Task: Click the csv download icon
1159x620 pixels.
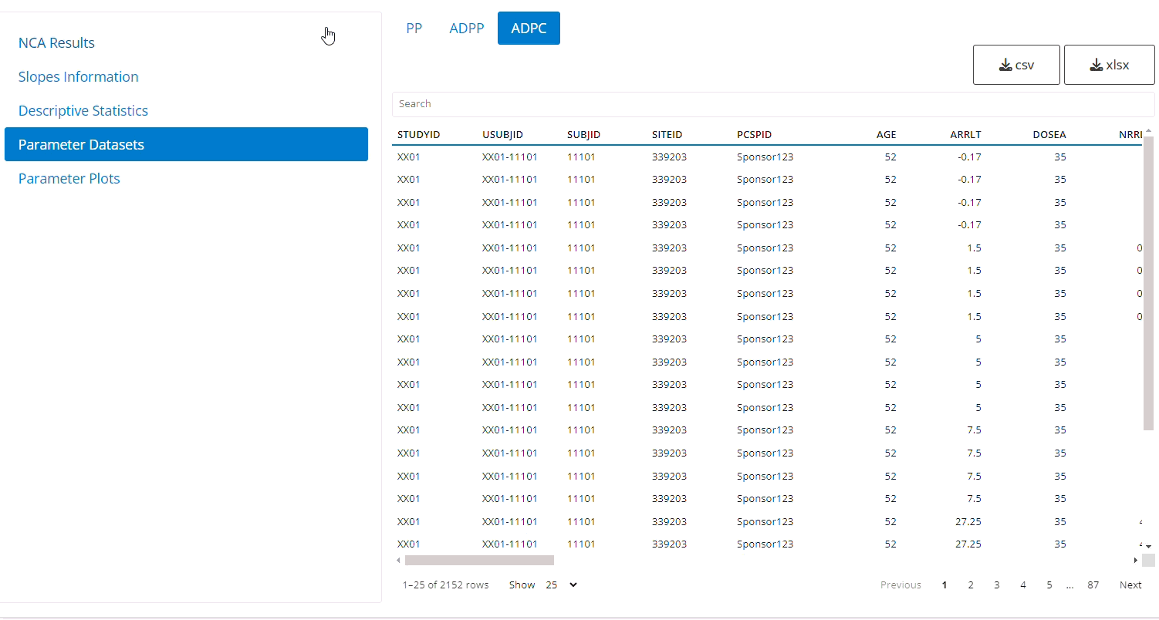Action: click(1005, 64)
